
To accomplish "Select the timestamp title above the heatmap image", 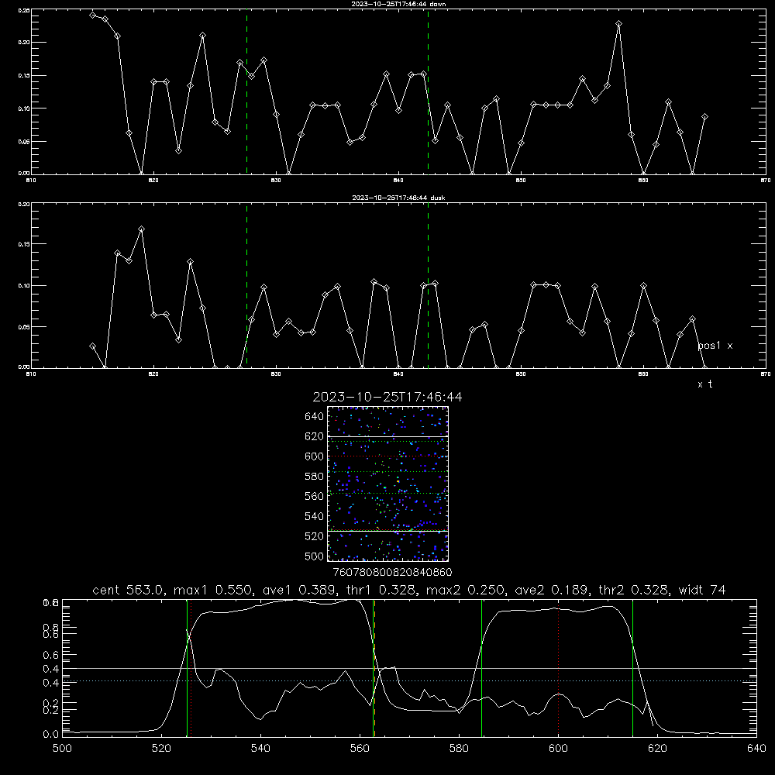I will coord(387,398).
